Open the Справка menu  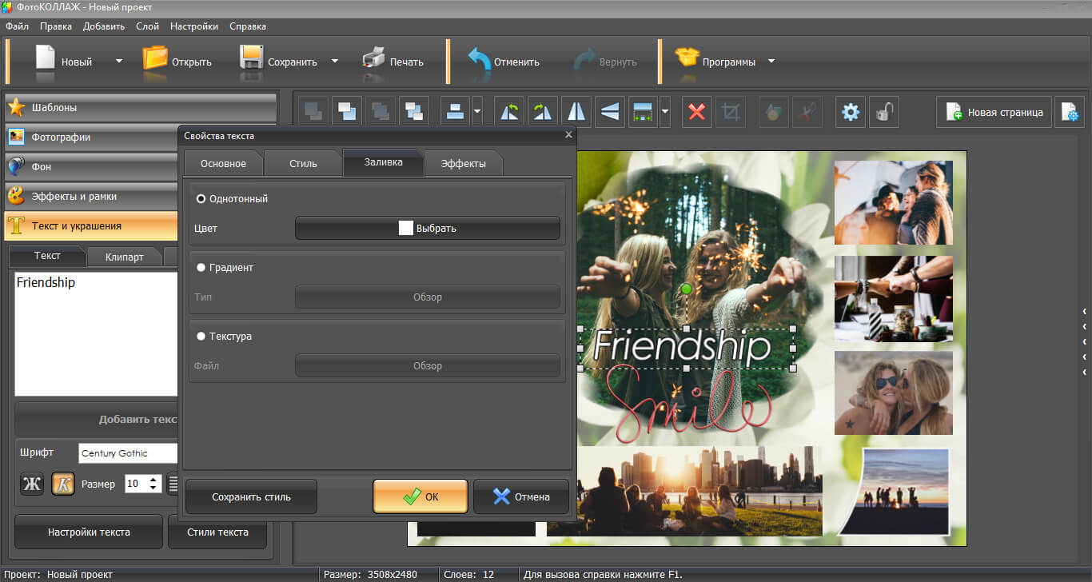[248, 26]
